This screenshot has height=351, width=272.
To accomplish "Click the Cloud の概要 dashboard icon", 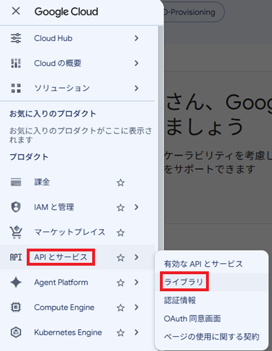I will (x=16, y=63).
